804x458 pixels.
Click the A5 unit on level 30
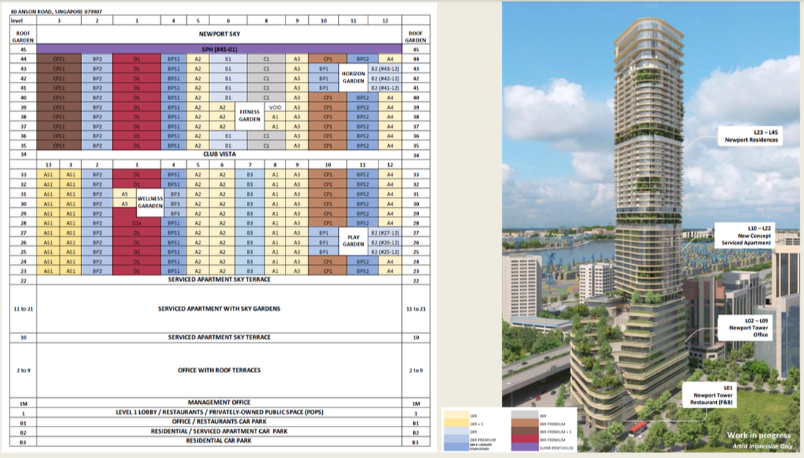click(x=124, y=204)
